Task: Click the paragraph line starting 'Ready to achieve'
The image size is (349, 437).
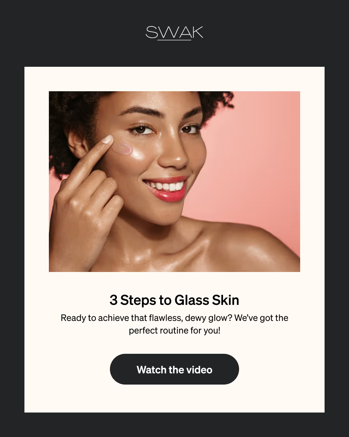Action: [x=174, y=318]
